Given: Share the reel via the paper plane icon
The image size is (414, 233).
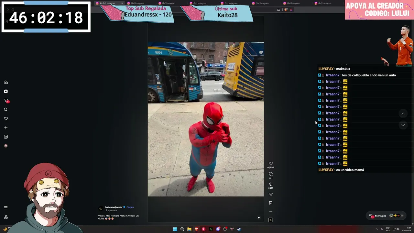Looking at the screenshot, I should coord(271,194).
